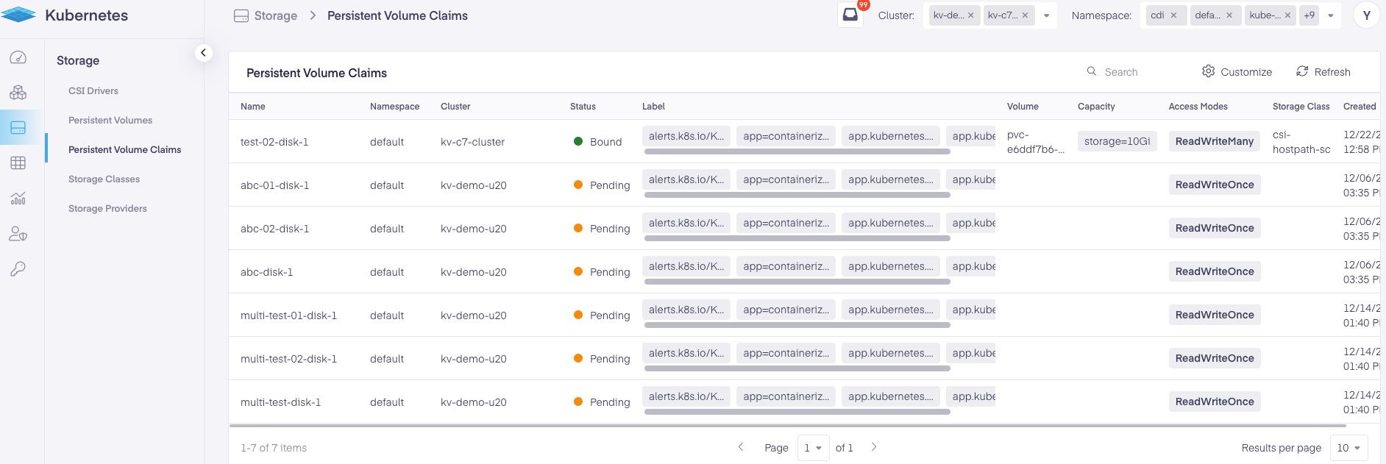Click csi-hostpath-sc storage class
1386x464 pixels.
tap(1301, 142)
